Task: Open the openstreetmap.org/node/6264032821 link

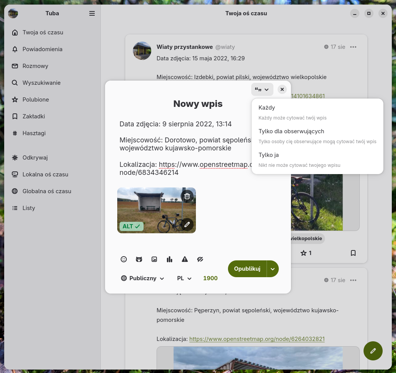Action: point(257,339)
